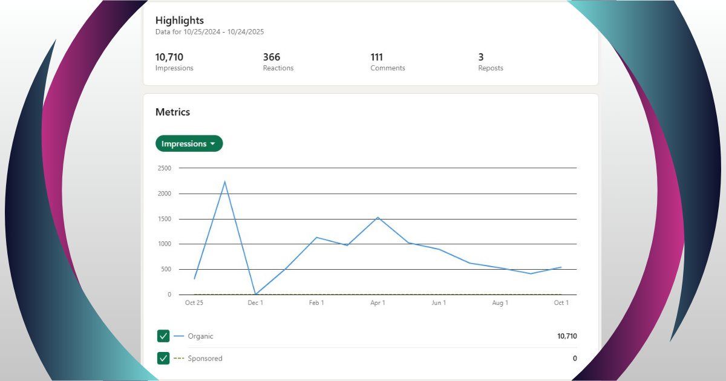Screen dimensions: 726x381
Task: Click the blue Organic legend line
Action: 179,336
